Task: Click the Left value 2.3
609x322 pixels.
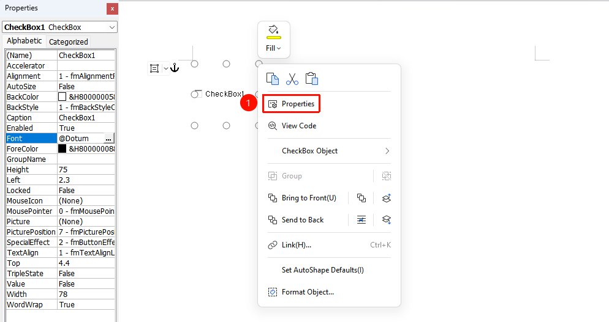Action: (86, 180)
